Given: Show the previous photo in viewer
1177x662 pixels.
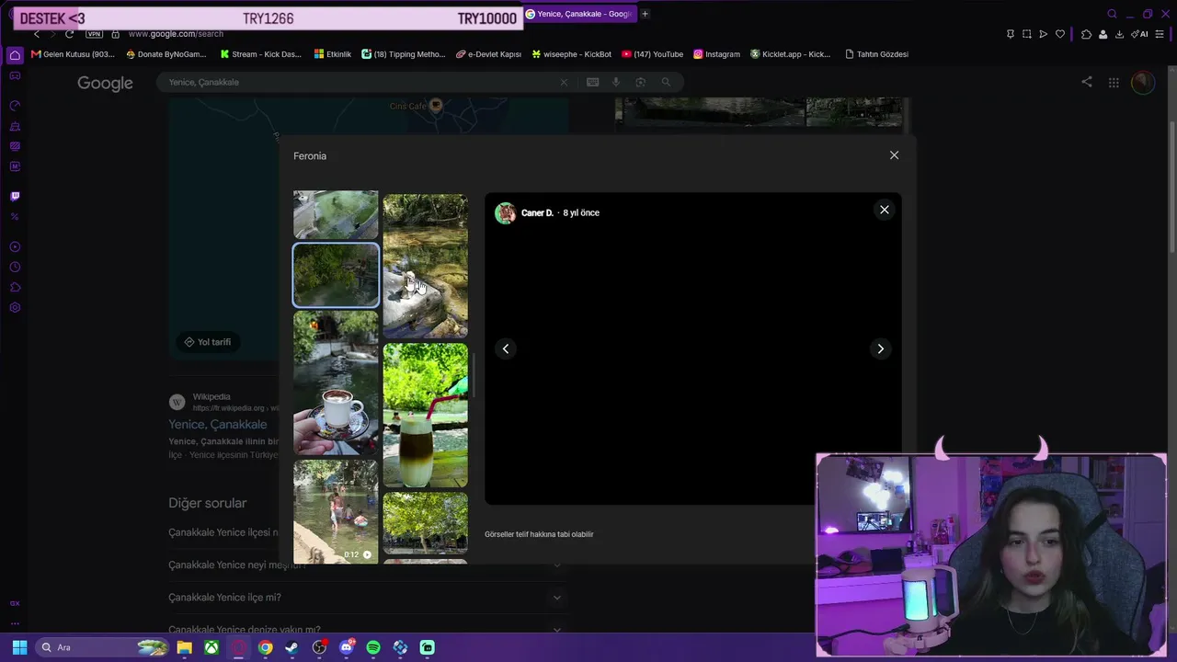Looking at the screenshot, I should tap(506, 348).
